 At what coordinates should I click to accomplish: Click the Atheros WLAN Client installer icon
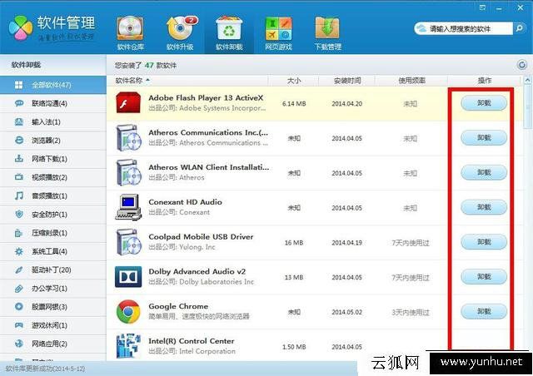[128, 172]
